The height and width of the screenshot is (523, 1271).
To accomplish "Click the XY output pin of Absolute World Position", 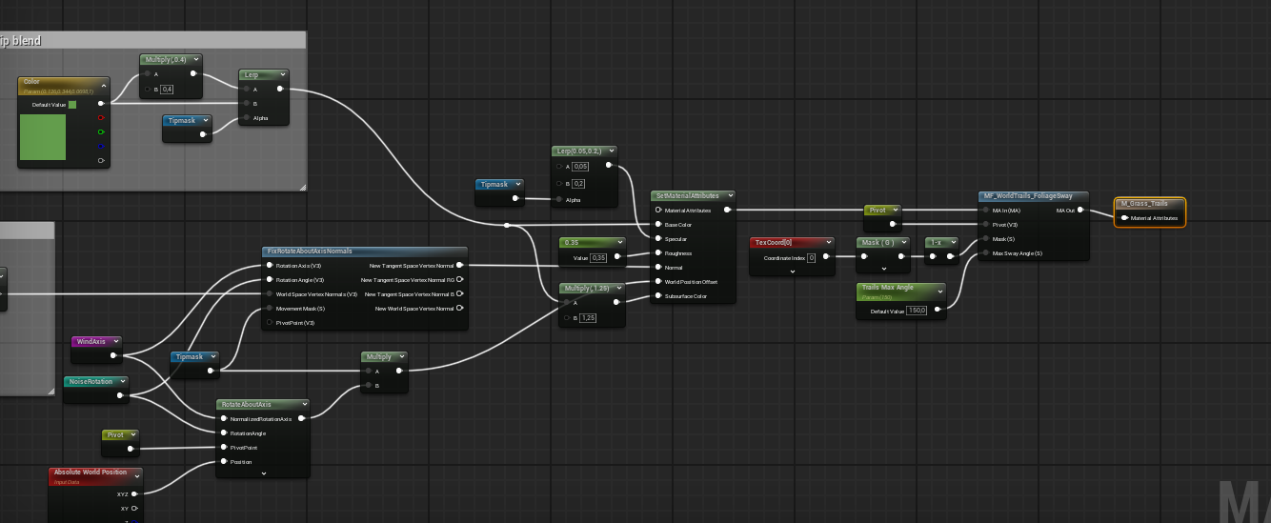I will (134, 508).
